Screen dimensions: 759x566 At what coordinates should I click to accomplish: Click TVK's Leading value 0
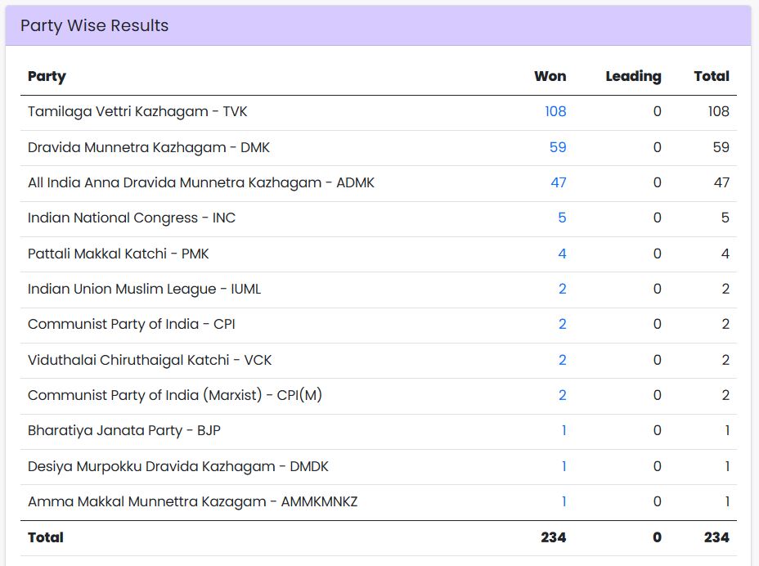(x=657, y=111)
